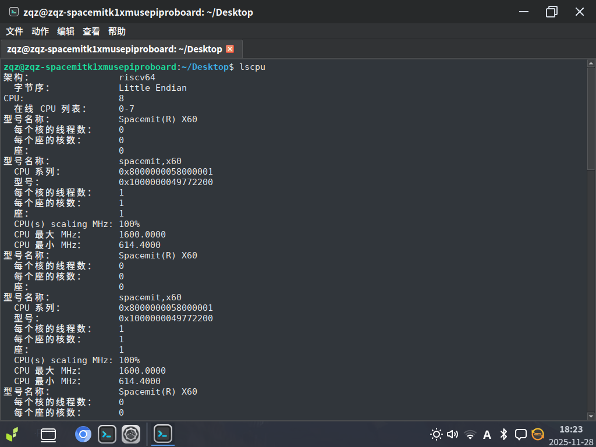Image resolution: width=596 pixels, height=447 pixels.
Task: Click the terminal vertical scrollbar thumb
Action: pos(591,119)
